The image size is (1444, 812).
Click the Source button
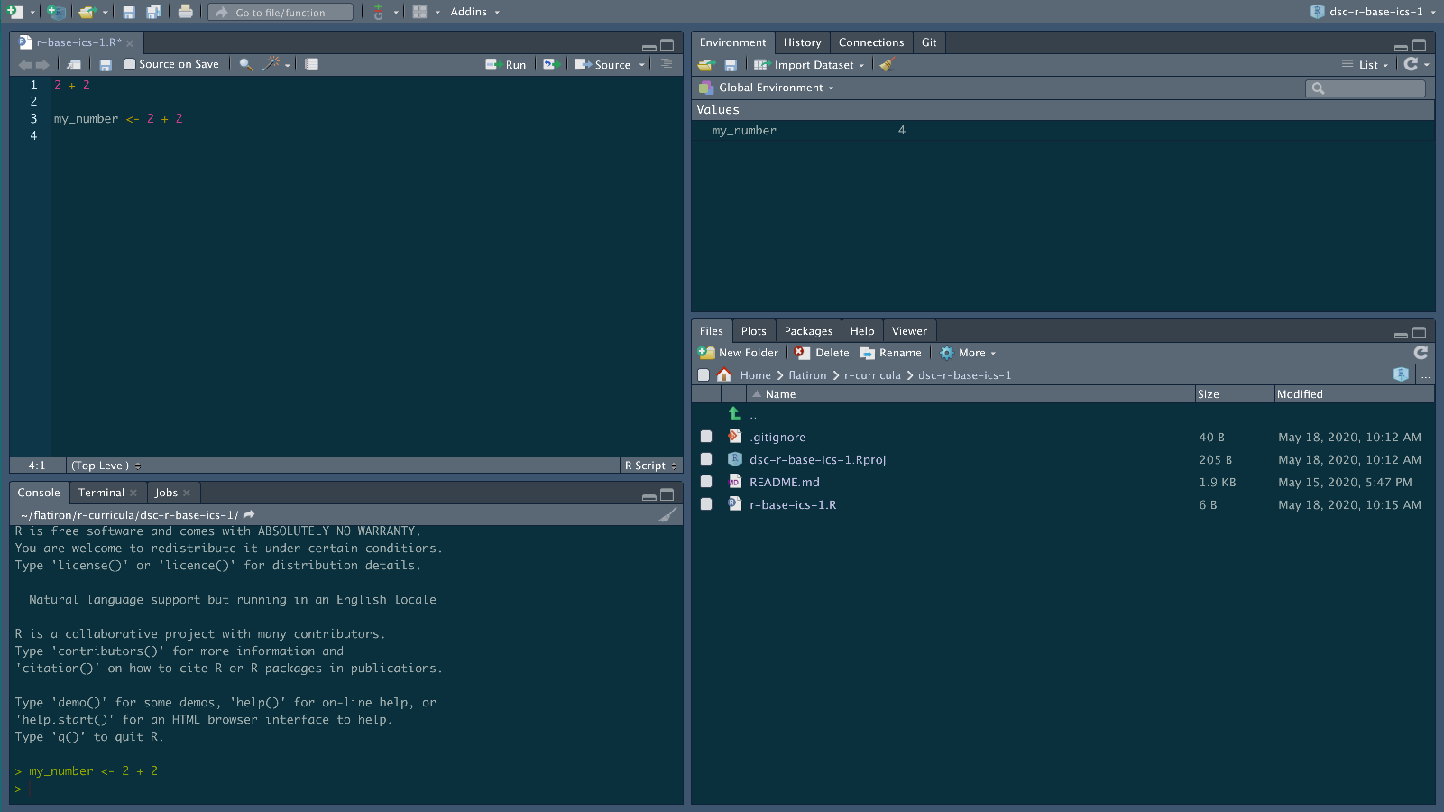click(x=602, y=64)
